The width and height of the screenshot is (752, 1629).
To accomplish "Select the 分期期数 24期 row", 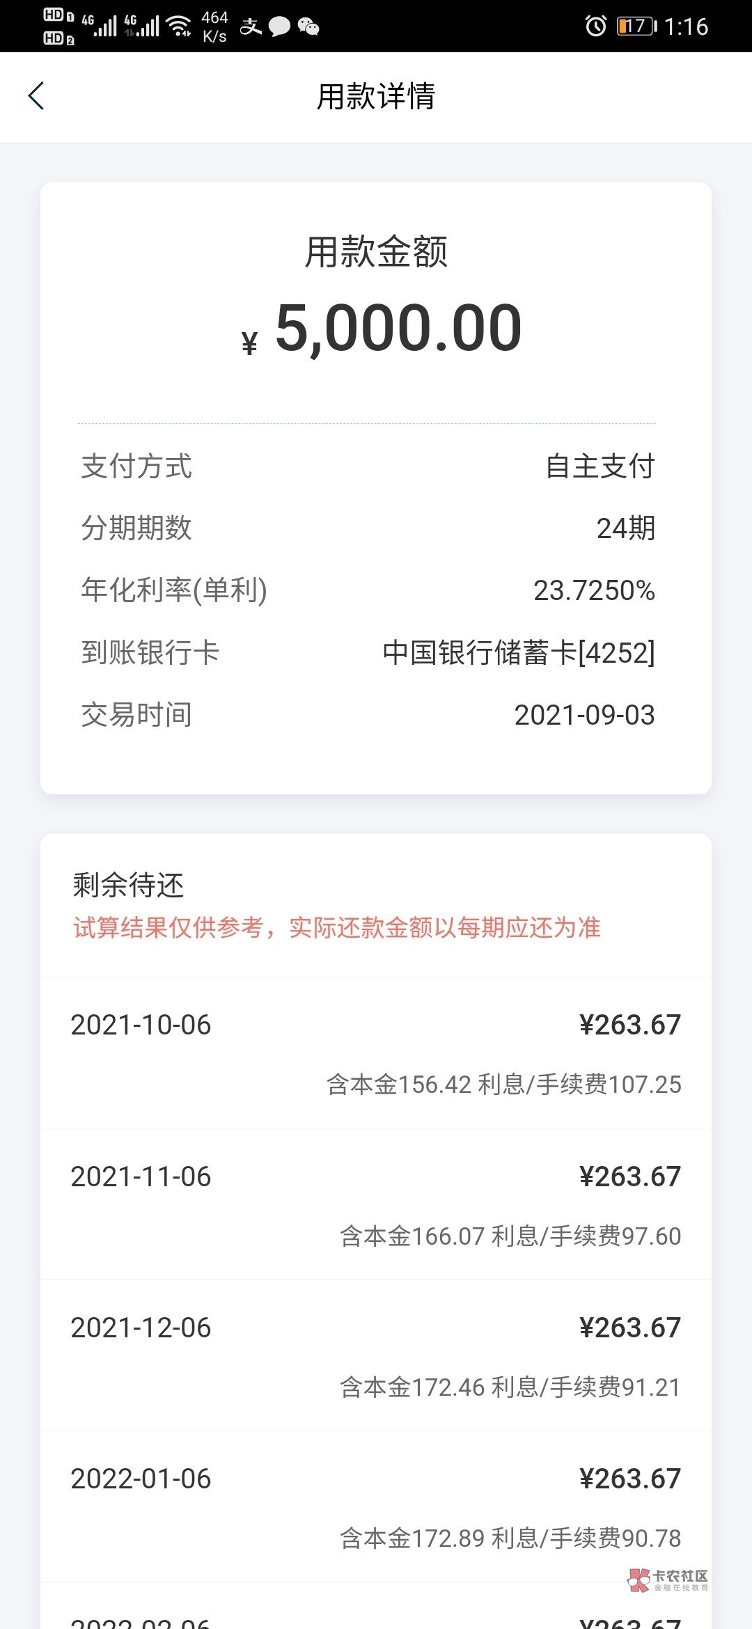I will (x=368, y=528).
